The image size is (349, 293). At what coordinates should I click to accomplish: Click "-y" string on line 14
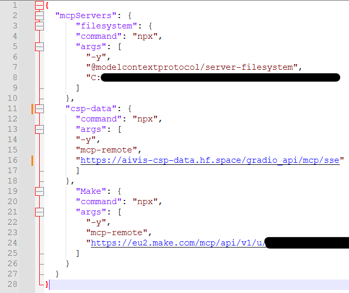click(x=86, y=140)
